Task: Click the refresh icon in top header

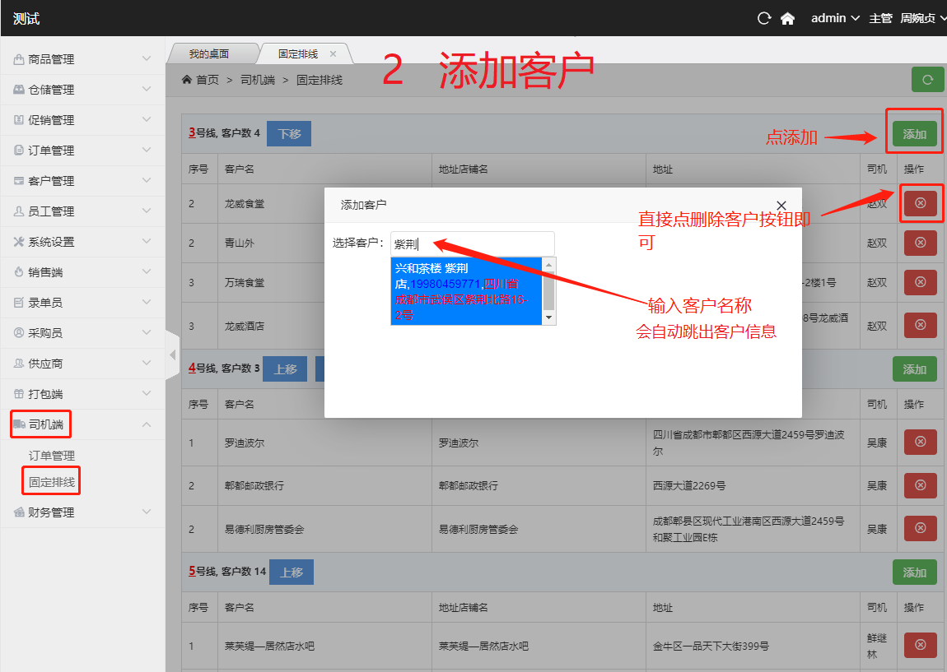Action: pos(764,18)
